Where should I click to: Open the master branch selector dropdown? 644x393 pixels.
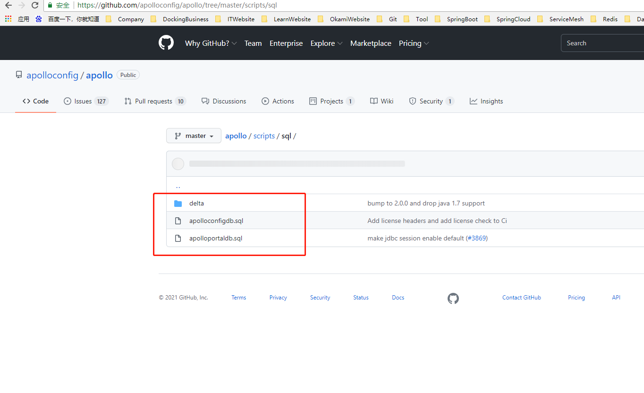coord(194,136)
